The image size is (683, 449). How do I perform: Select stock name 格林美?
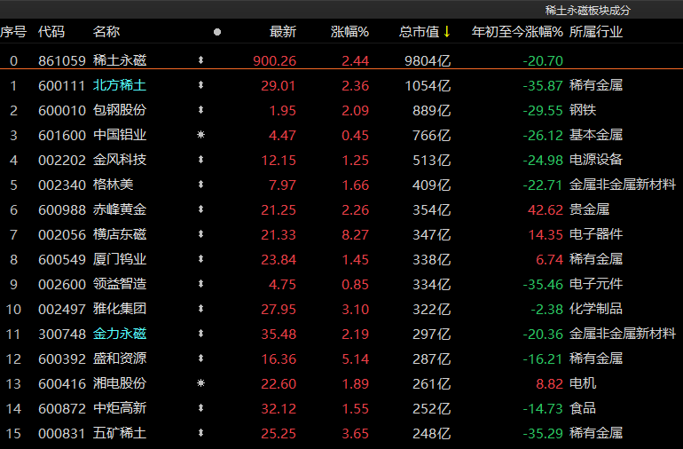pos(114,185)
